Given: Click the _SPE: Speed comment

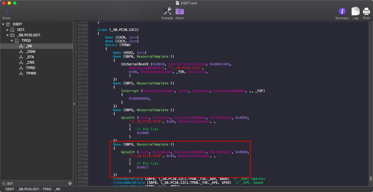Looking at the screenshot, I should click(x=249, y=183).
